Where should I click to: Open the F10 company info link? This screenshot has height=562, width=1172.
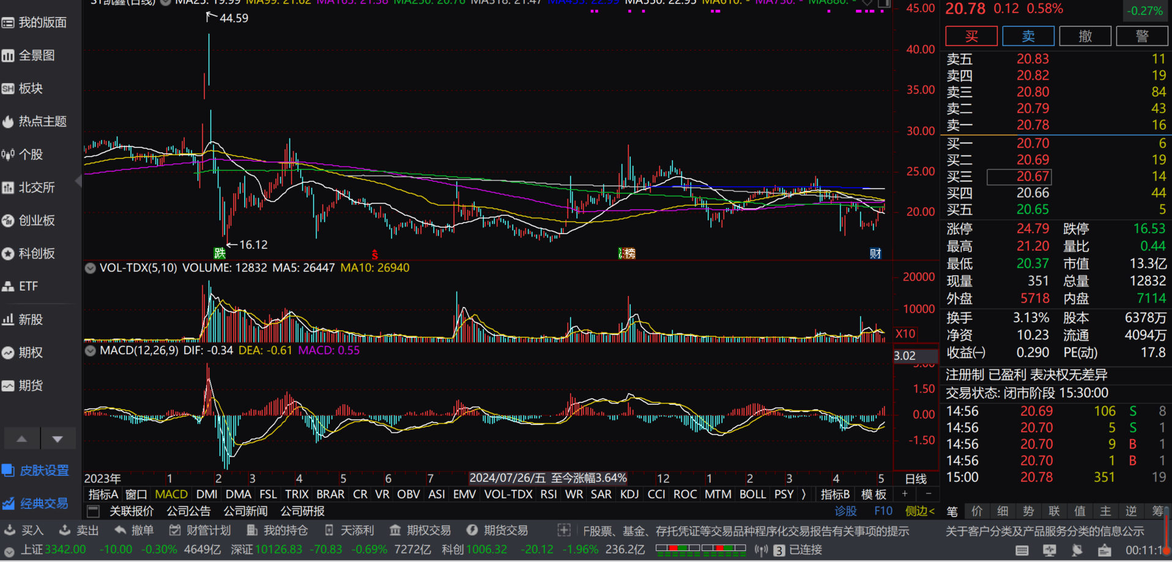(x=883, y=511)
